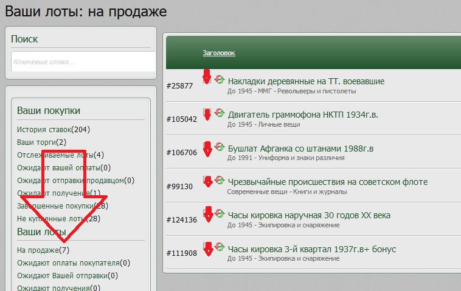Click relist icon for lot #25877
The width and height of the screenshot is (461, 291).
[220, 79]
